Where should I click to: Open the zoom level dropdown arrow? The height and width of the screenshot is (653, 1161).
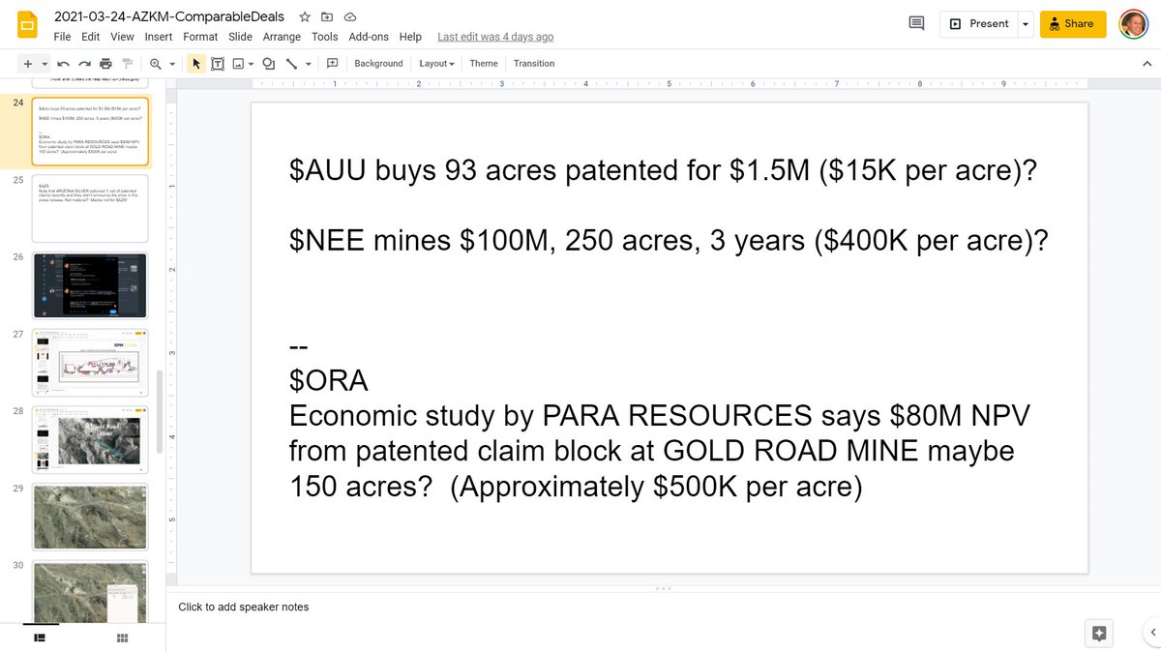(172, 64)
